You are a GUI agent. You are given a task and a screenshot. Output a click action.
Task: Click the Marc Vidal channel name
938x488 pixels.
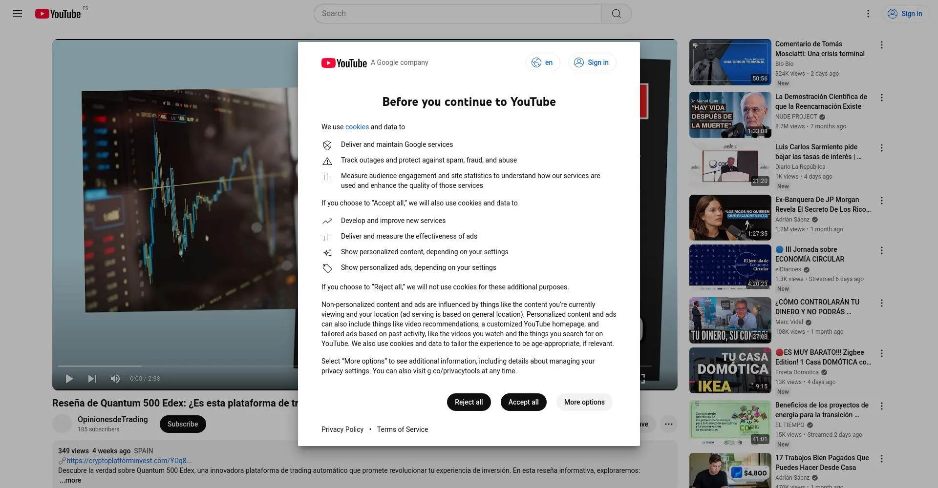pyautogui.click(x=789, y=322)
